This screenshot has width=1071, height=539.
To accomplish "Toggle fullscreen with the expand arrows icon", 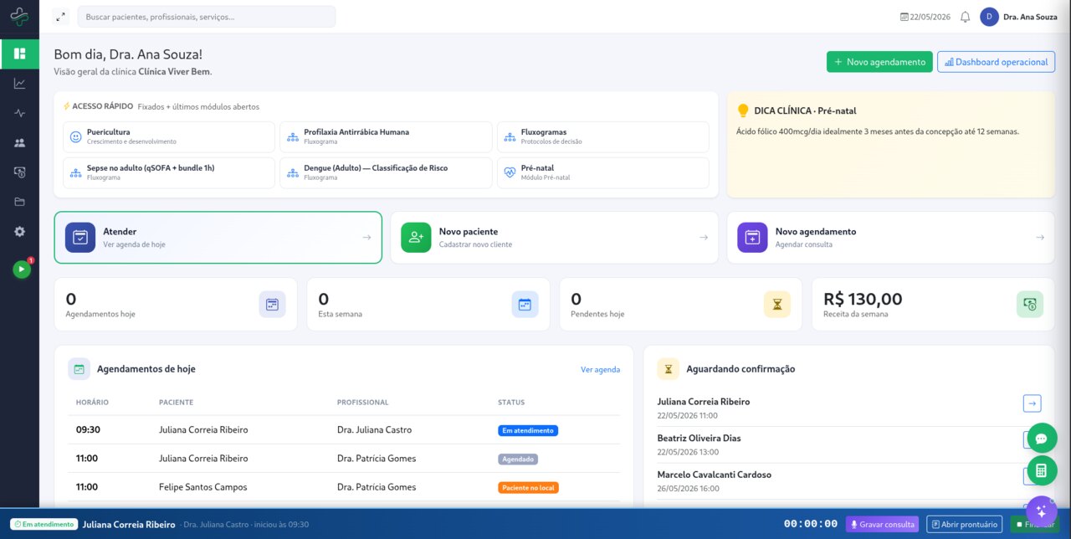I will 60,17.
